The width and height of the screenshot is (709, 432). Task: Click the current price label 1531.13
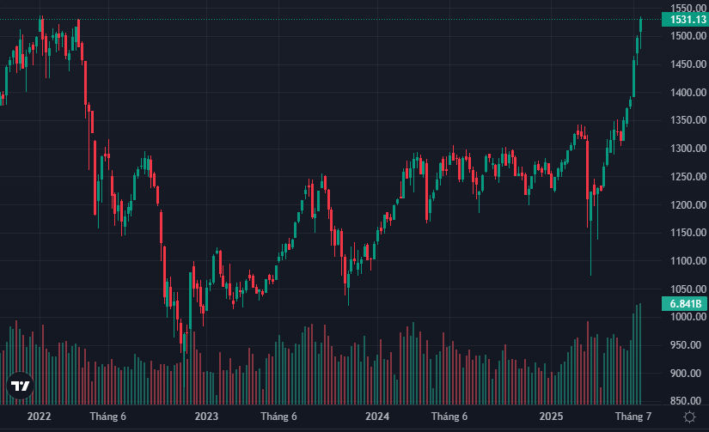pyautogui.click(x=684, y=20)
